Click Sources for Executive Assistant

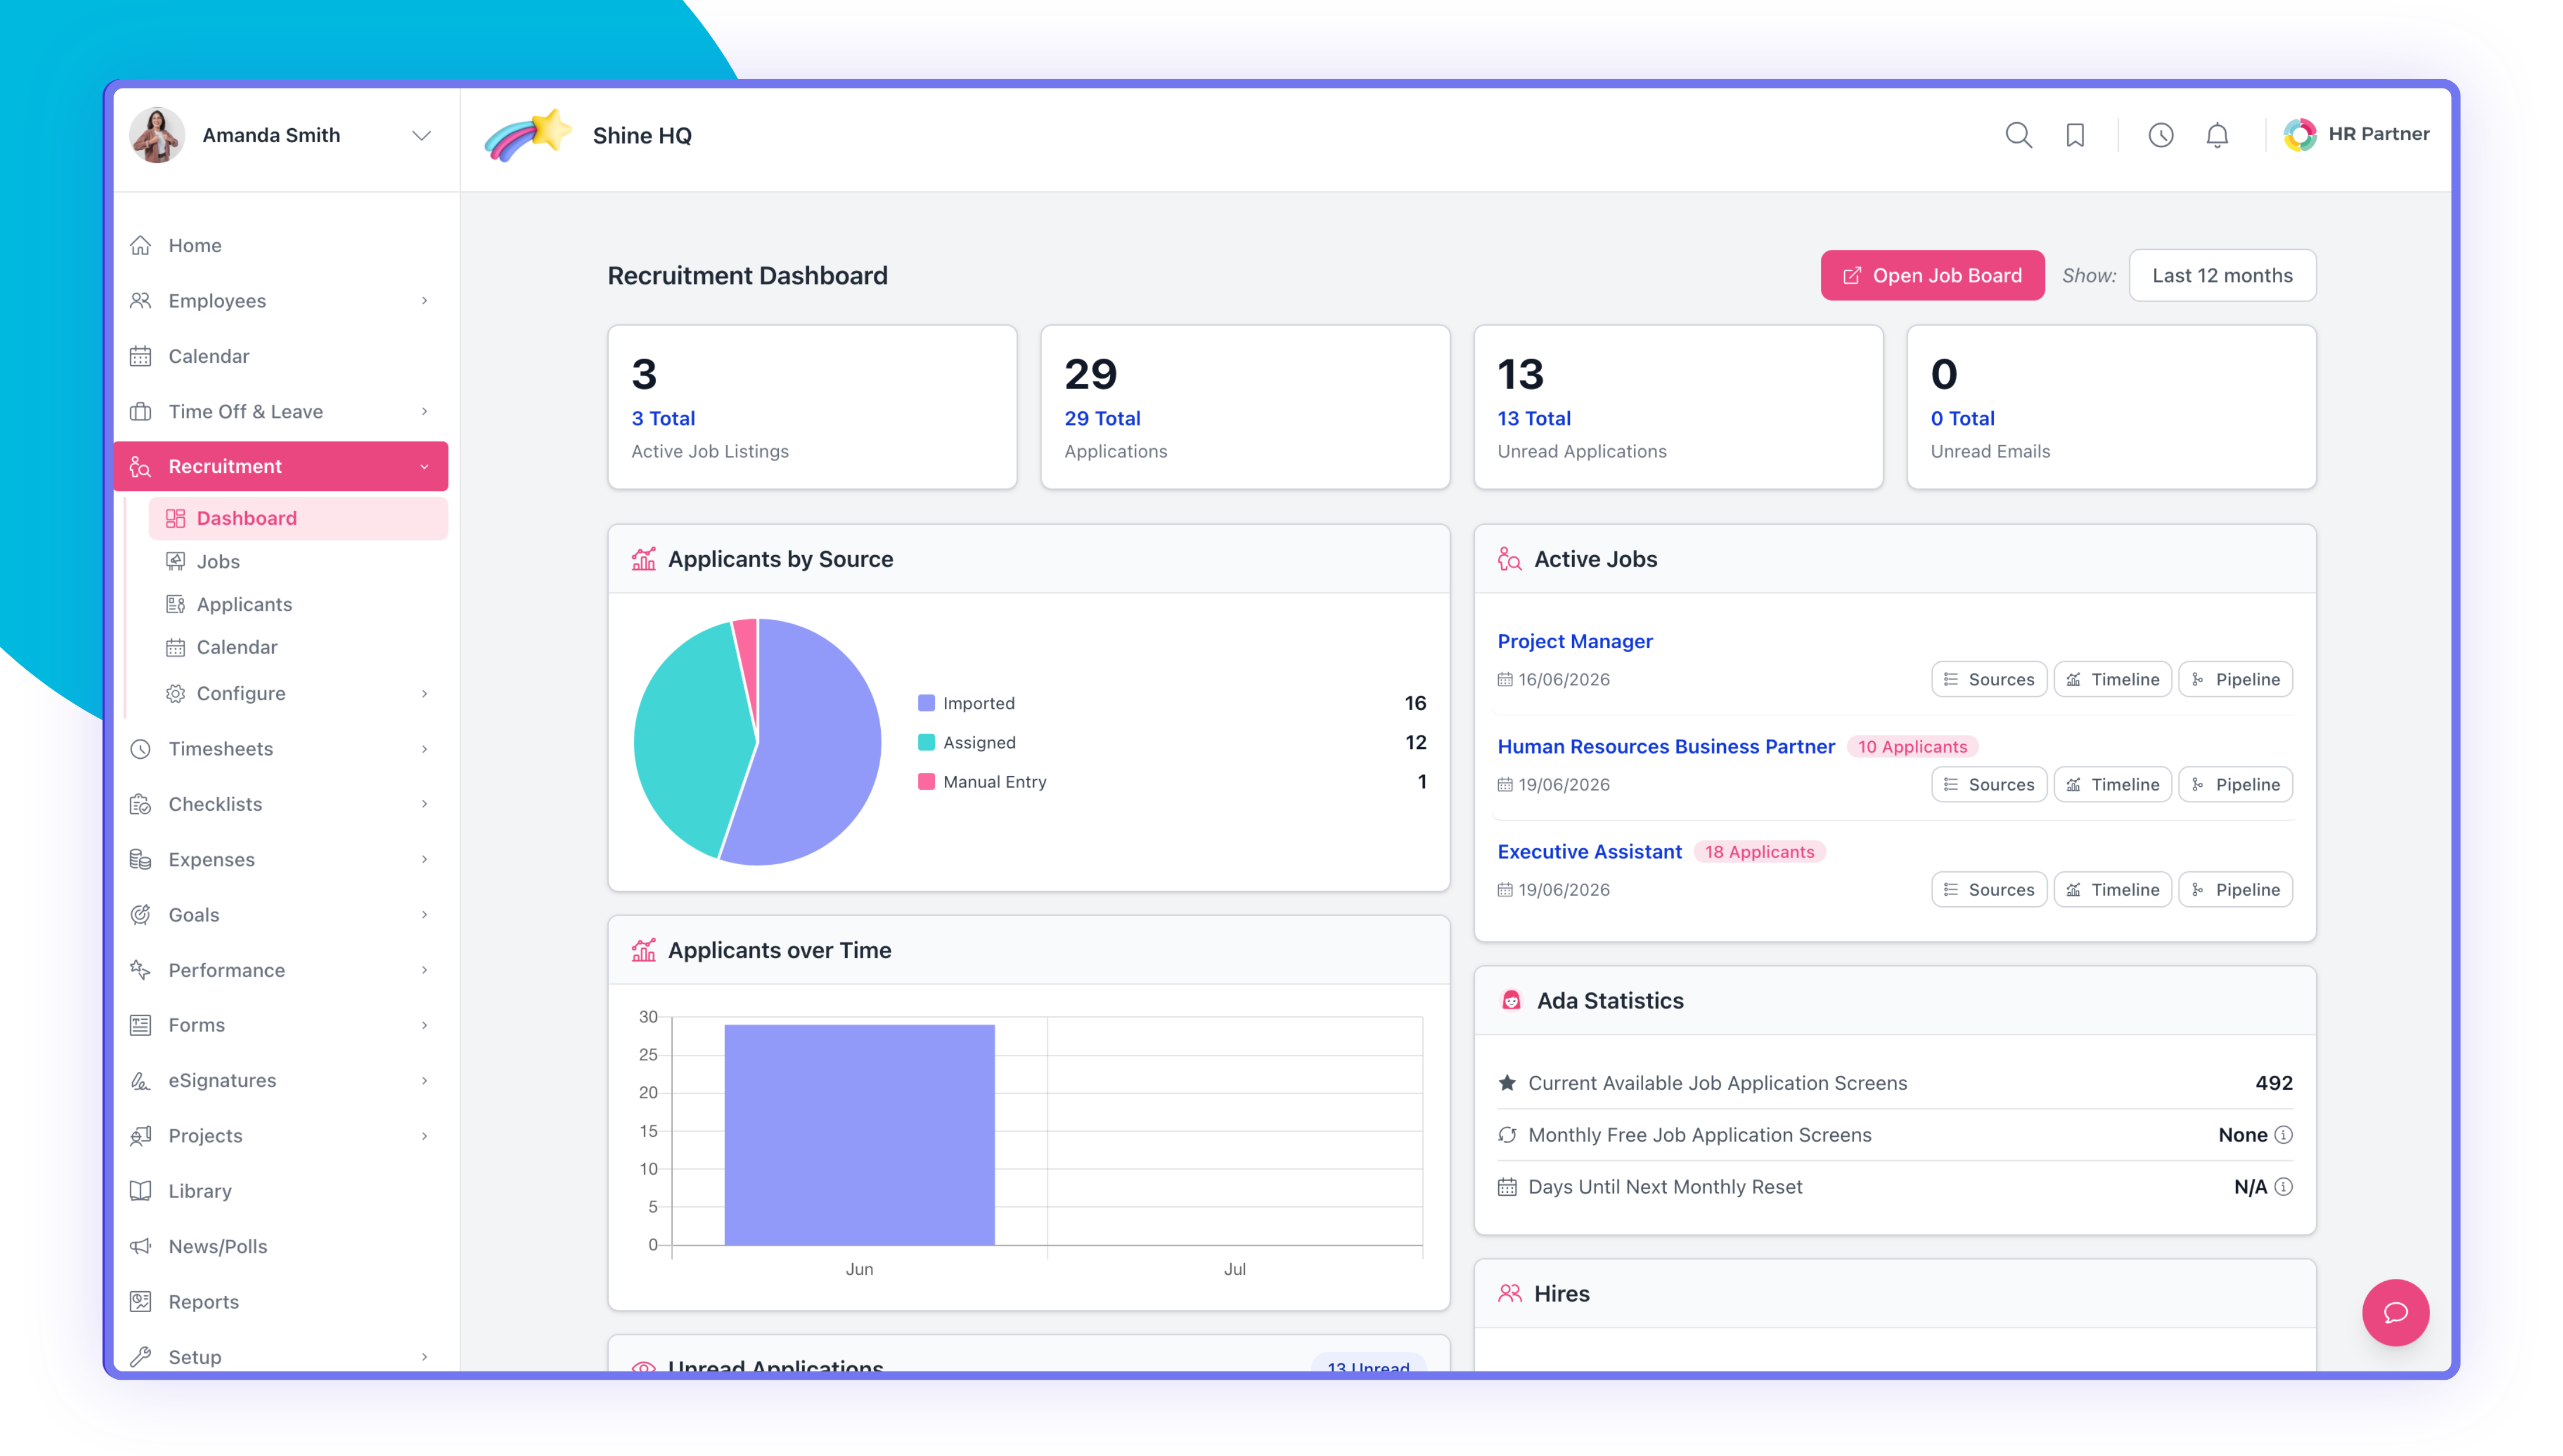point(1988,889)
